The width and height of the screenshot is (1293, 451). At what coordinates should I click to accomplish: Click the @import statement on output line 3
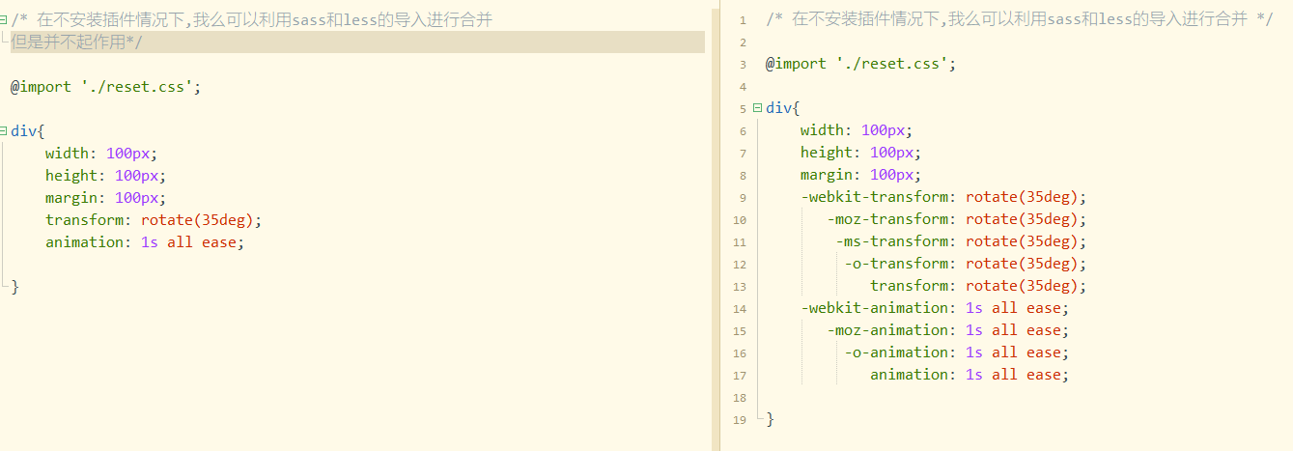click(860, 64)
